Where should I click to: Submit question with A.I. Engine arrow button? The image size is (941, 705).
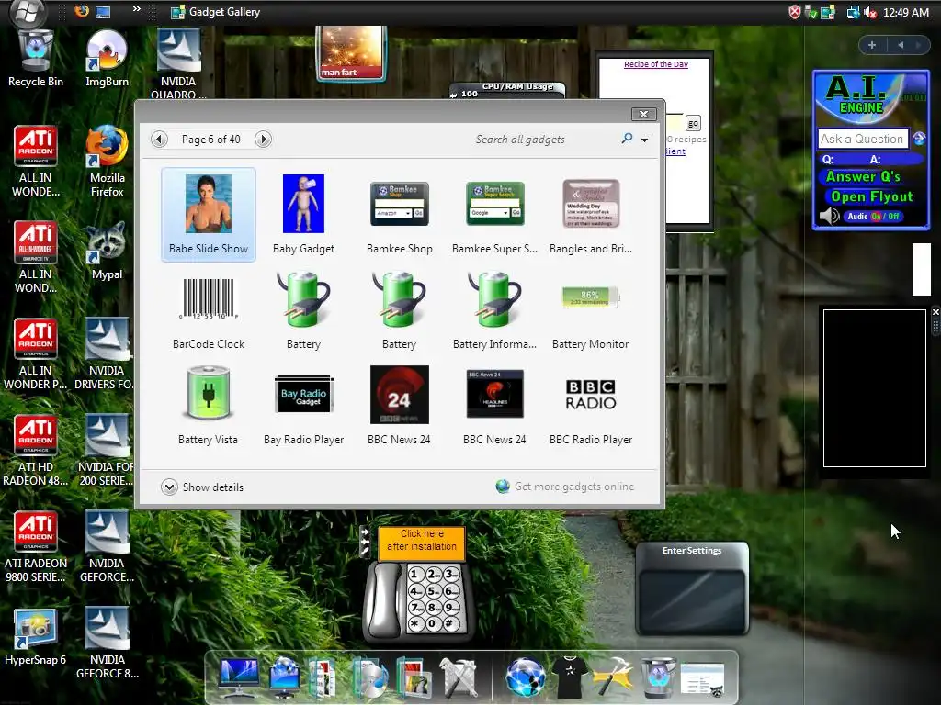tap(919, 139)
